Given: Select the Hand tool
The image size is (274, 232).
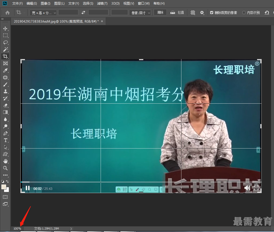Looking at the screenshot, I should (5, 161).
